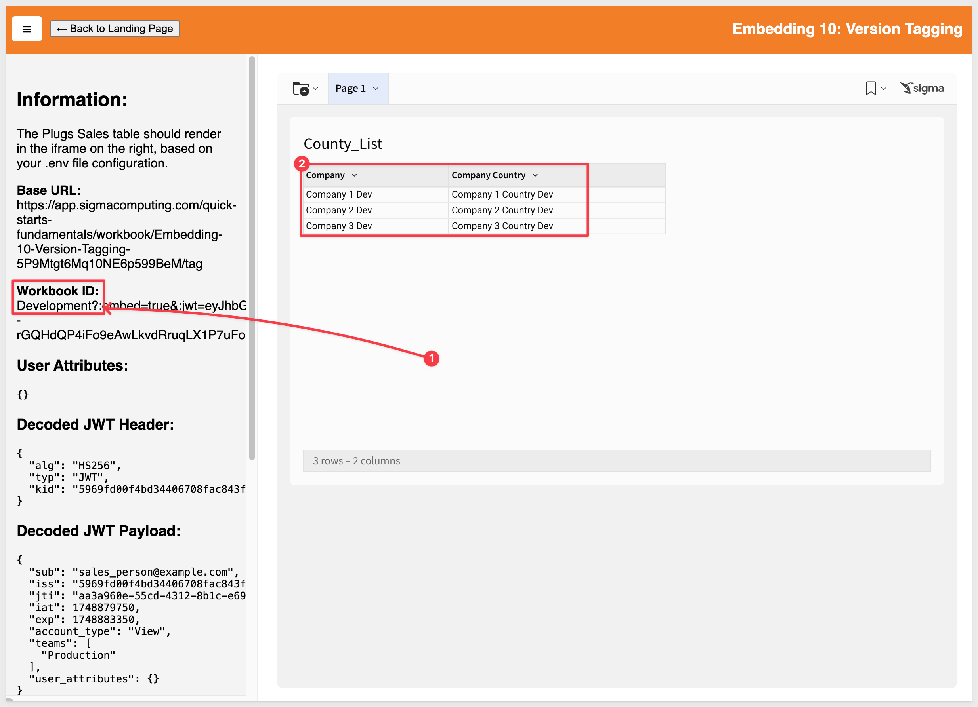
Task: Expand the chevron next to the folder icon
Action: 316,89
